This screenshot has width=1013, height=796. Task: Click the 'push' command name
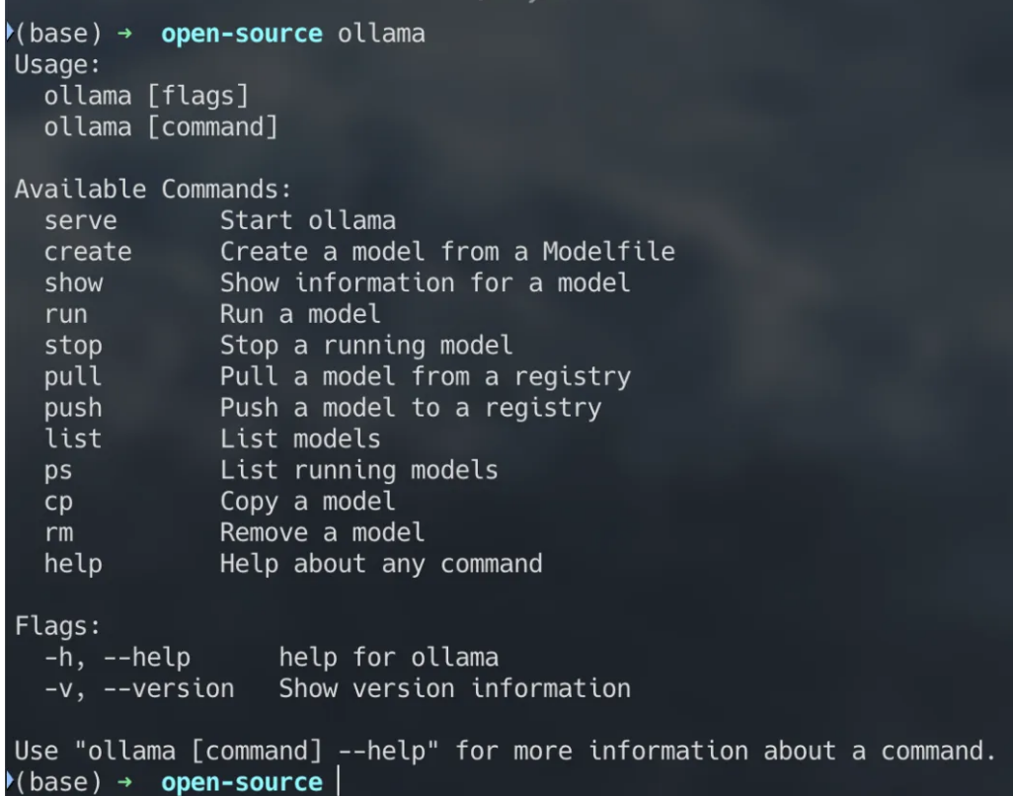tap(74, 408)
